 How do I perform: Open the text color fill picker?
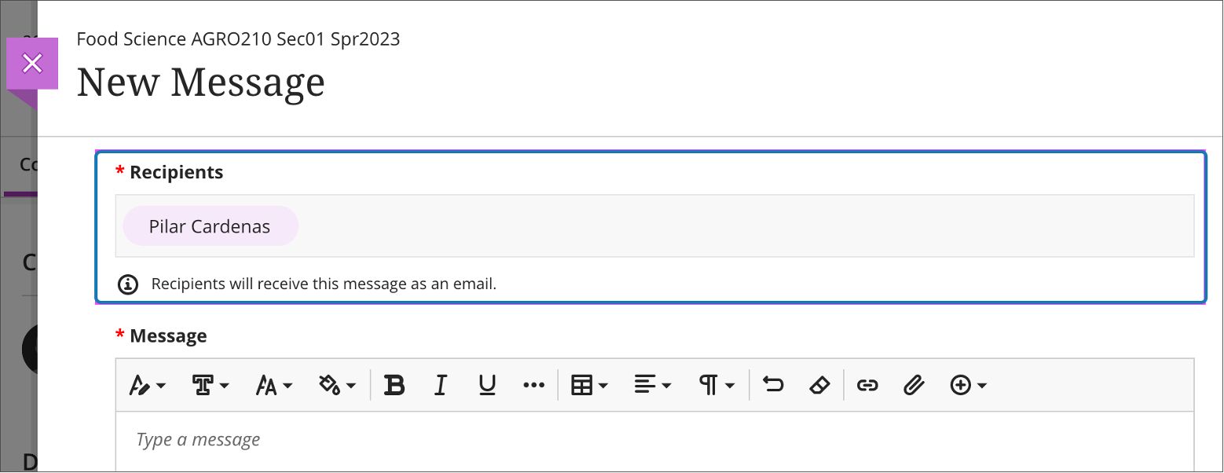[x=337, y=385]
